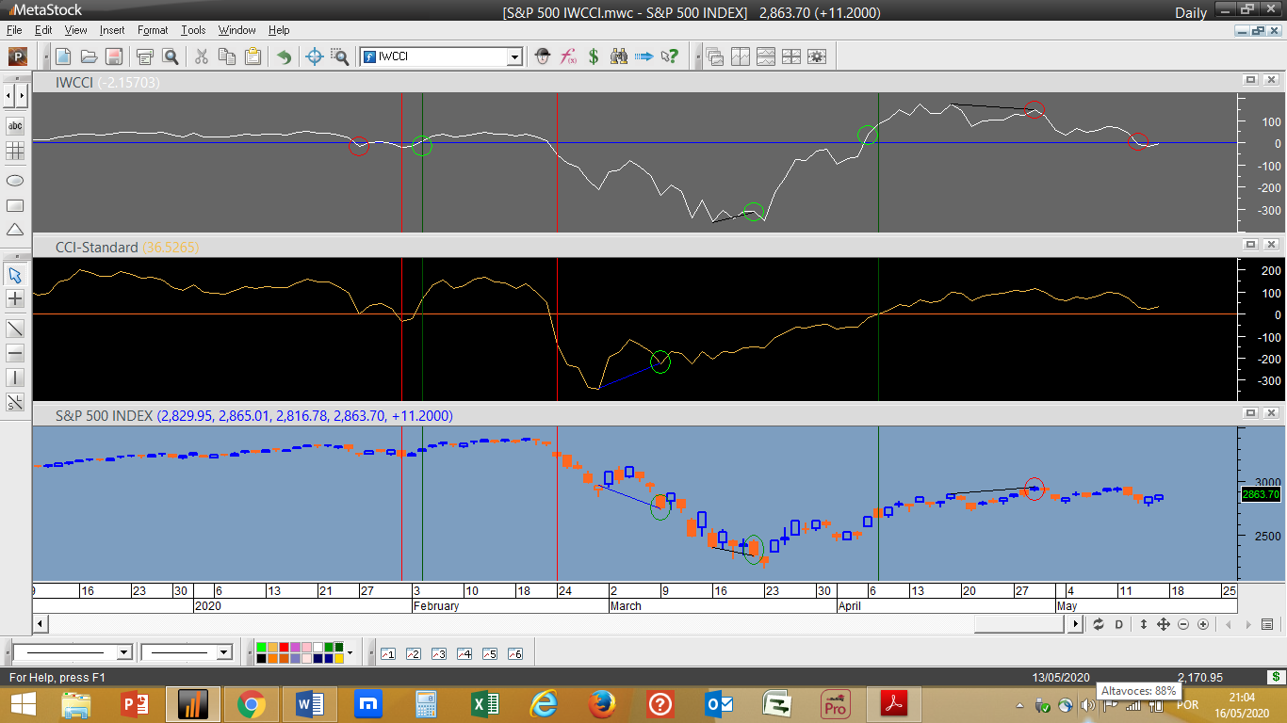Viewport: 1287px width, 723px height.
Task: Open The Explorer binoculars tool
Action: (619, 56)
